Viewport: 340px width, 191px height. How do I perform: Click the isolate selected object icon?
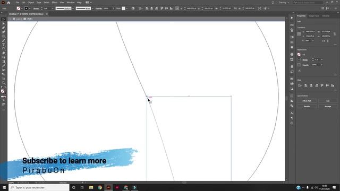coord(260,8)
